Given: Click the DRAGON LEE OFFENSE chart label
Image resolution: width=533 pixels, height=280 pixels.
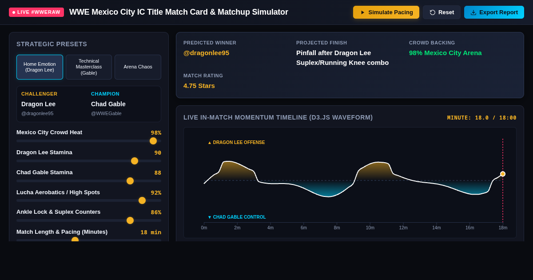Looking at the screenshot, I should coord(236,143).
